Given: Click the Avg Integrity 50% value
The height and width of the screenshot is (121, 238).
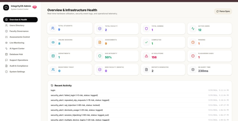Looking at the screenshot, I should (108, 57).
